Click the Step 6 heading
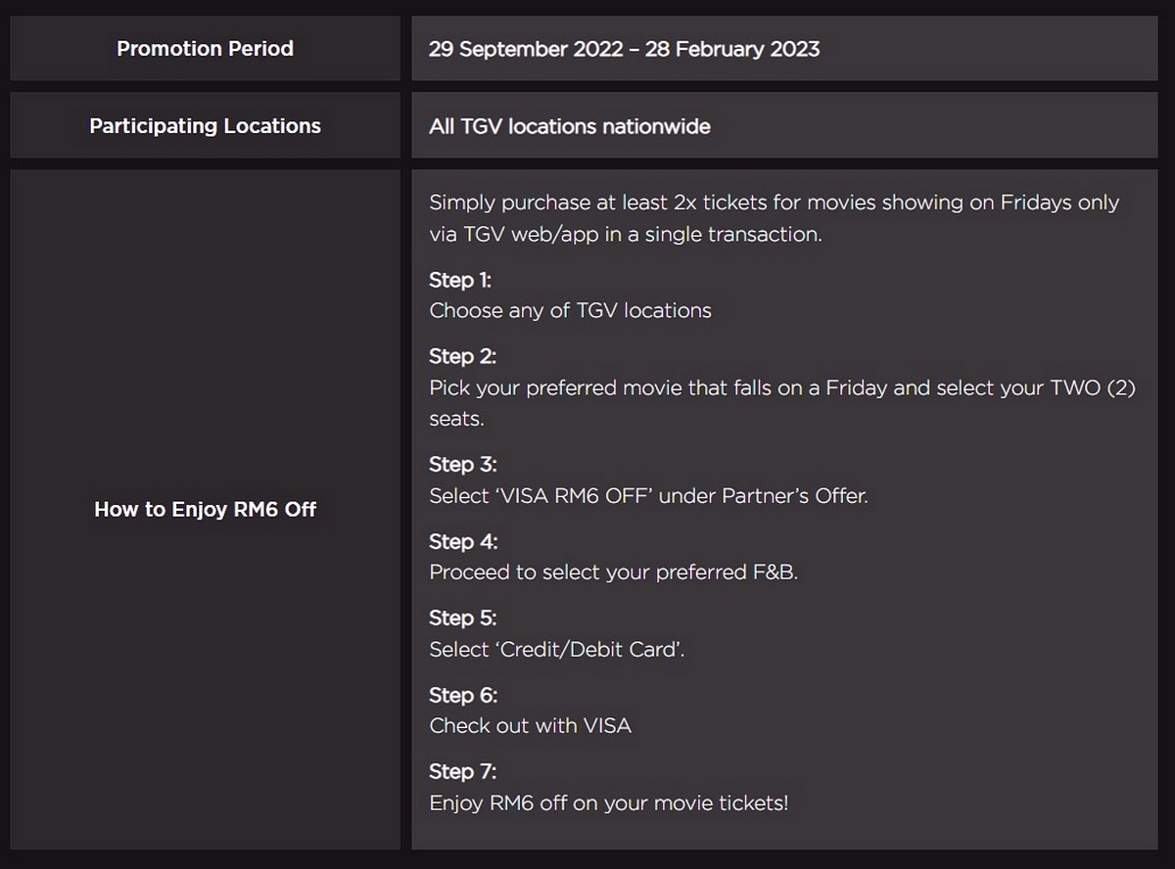 tap(463, 696)
